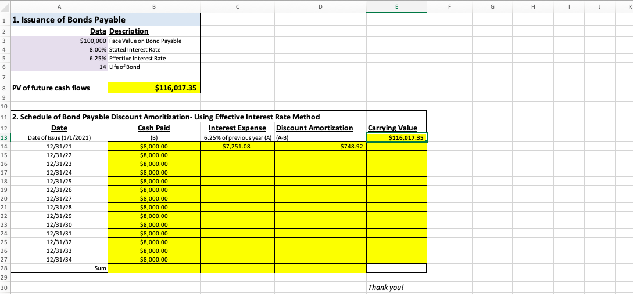Click the 'Sum' label cell
The width and height of the screenshot is (633, 294).
tap(59, 268)
